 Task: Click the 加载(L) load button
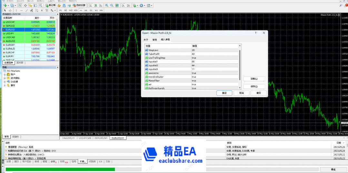254,79
